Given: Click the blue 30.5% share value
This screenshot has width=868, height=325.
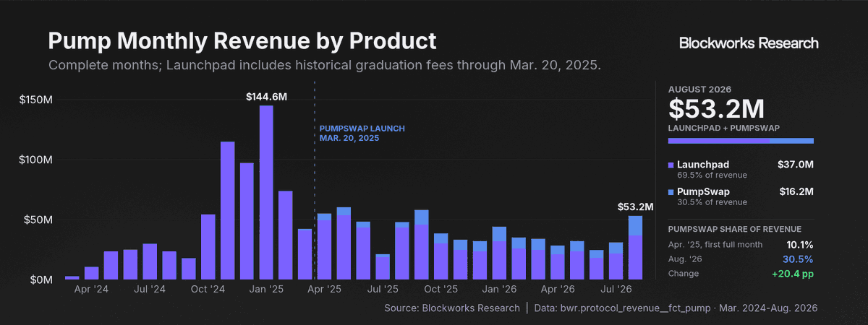Looking at the screenshot, I should point(799,259).
